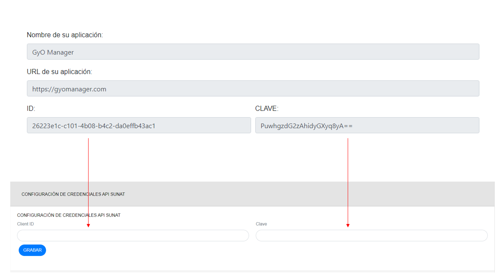Click the "ID:" label

pyautogui.click(x=31, y=108)
